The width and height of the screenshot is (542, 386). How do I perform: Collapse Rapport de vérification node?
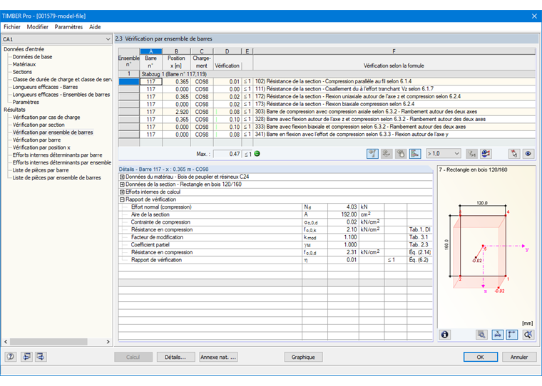(122, 199)
